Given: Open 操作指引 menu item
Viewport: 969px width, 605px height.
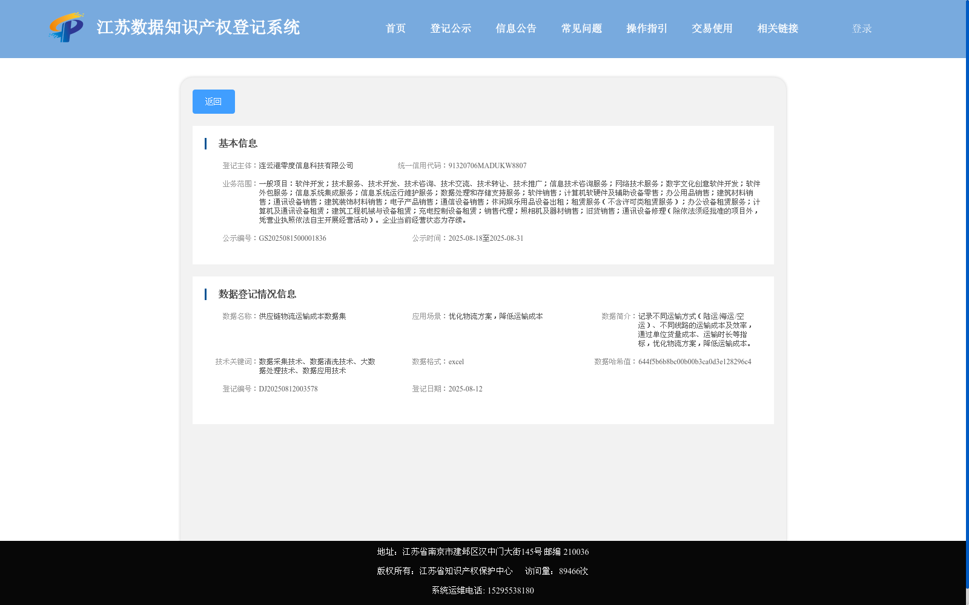Looking at the screenshot, I should [x=647, y=28].
